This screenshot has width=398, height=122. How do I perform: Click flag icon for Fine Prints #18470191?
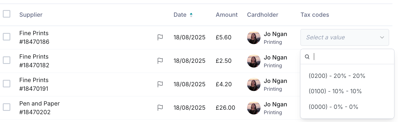160,84
